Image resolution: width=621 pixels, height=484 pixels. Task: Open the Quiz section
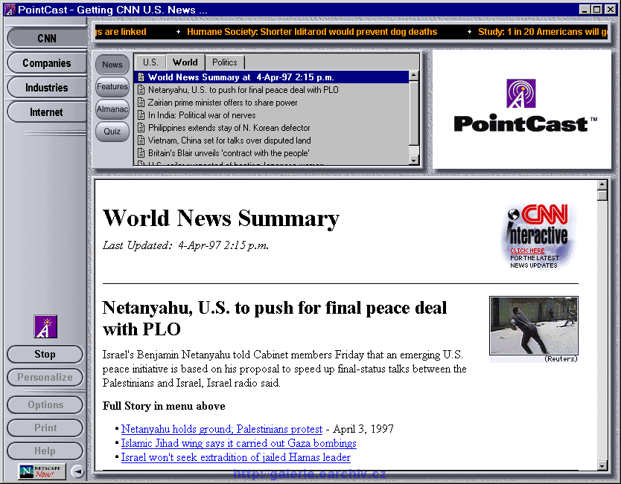(x=112, y=132)
